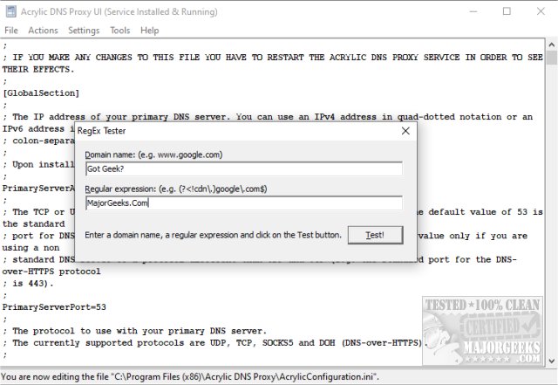This screenshot has width=558, height=385.
Task: Click the 'The protocol to use' comment line
Action: pyautogui.click(x=134, y=331)
